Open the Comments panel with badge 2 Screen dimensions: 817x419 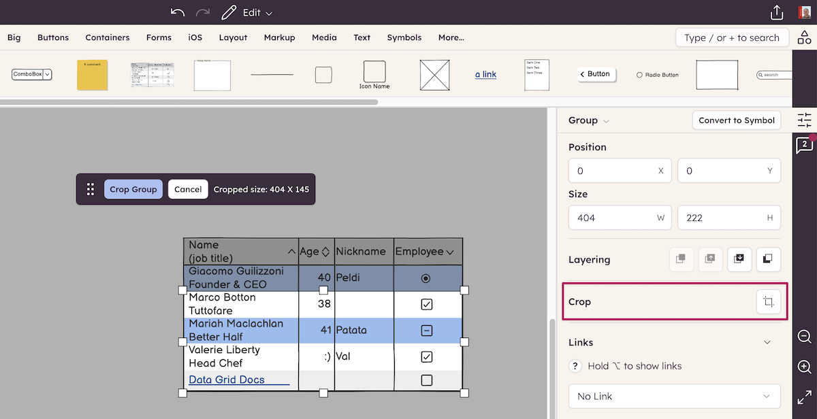point(804,144)
